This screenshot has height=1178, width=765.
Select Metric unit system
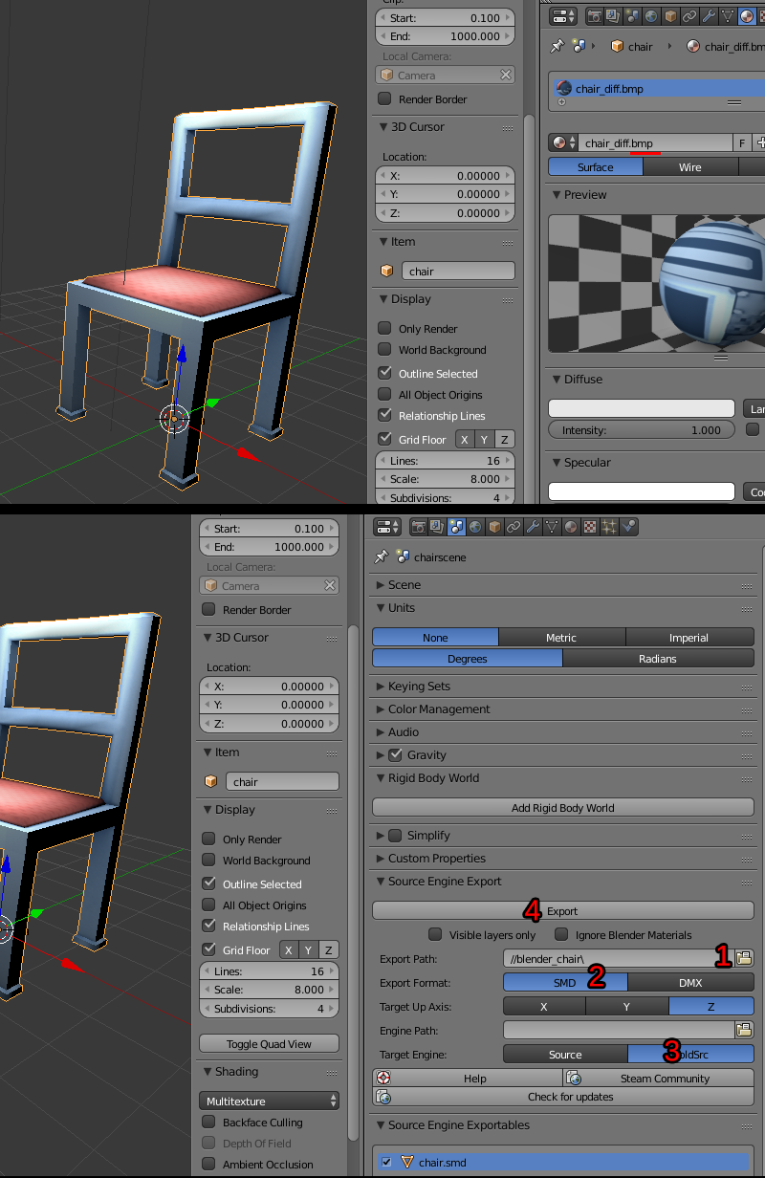coord(561,637)
